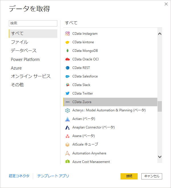Click the CData Instagram connector icon
This screenshot has height=188, width=171.
pos(68,34)
